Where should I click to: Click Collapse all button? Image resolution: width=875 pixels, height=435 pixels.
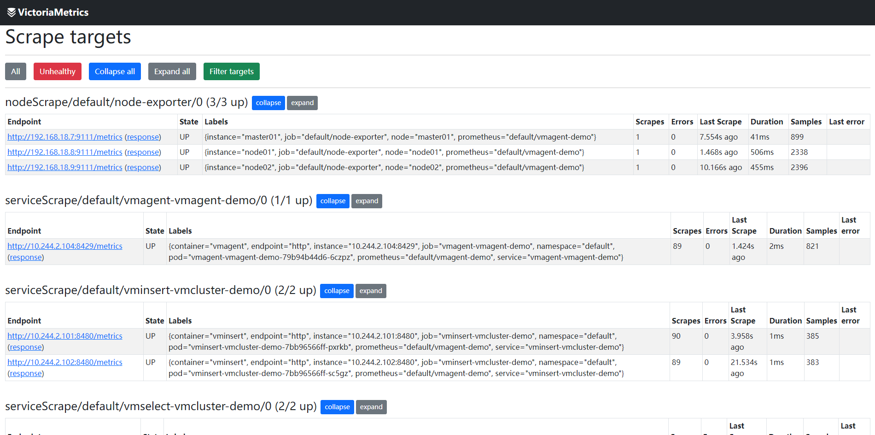(115, 71)
